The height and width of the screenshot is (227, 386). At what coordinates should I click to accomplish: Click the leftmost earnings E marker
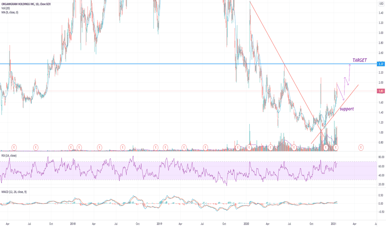click(14, 147)
